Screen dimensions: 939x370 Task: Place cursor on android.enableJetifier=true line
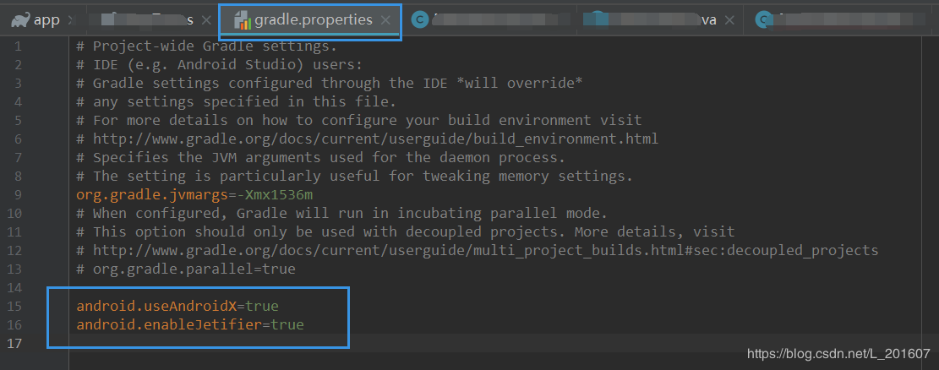[189, 324]
